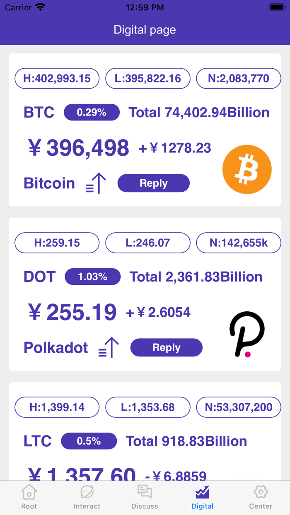The image size is (290, 515).
Task: Open the Root home tab
Action: pos(29,497)
